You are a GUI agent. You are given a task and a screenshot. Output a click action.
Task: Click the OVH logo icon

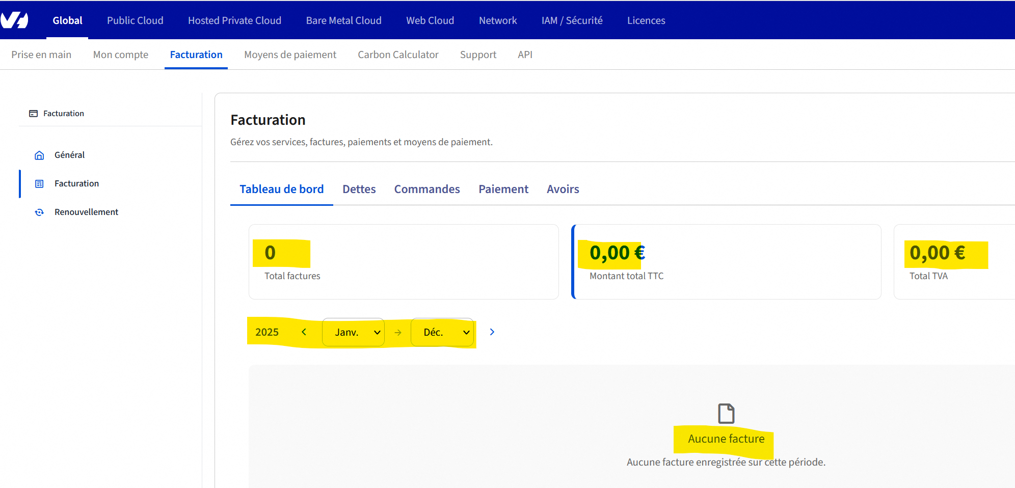tap(14, 20)
